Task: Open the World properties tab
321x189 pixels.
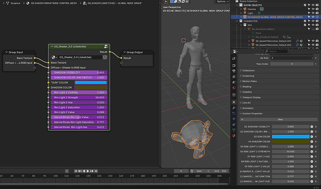Action: [x=234, y=88]
